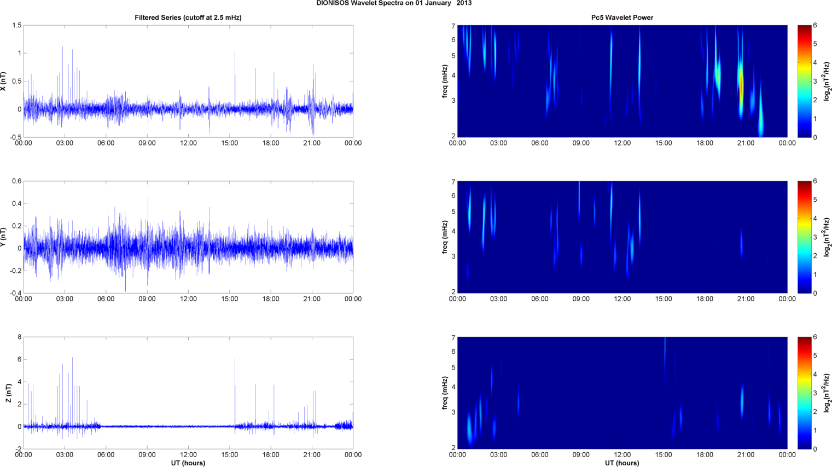
Task: Click the '0' tick on the bottom colorbar
Action: pyautogui.click(x=815, y=449)
